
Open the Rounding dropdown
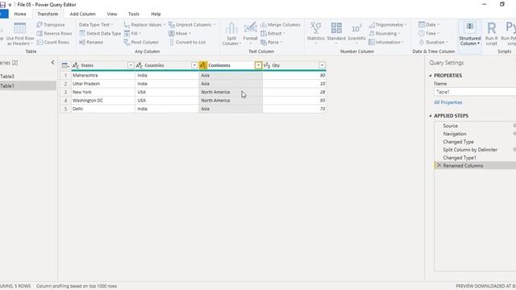coord(385,34)
